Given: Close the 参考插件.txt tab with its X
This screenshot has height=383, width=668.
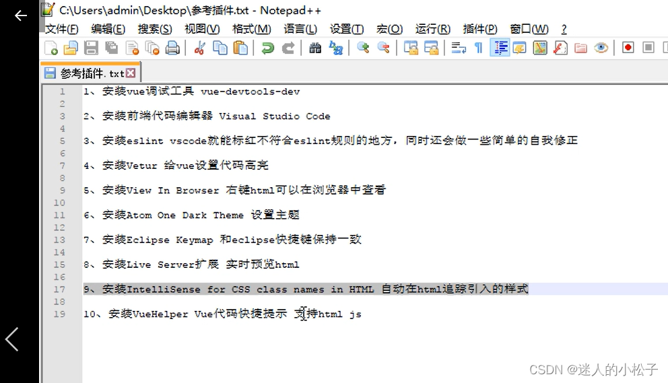Looking at the screenshot, I should click(131, 73).
